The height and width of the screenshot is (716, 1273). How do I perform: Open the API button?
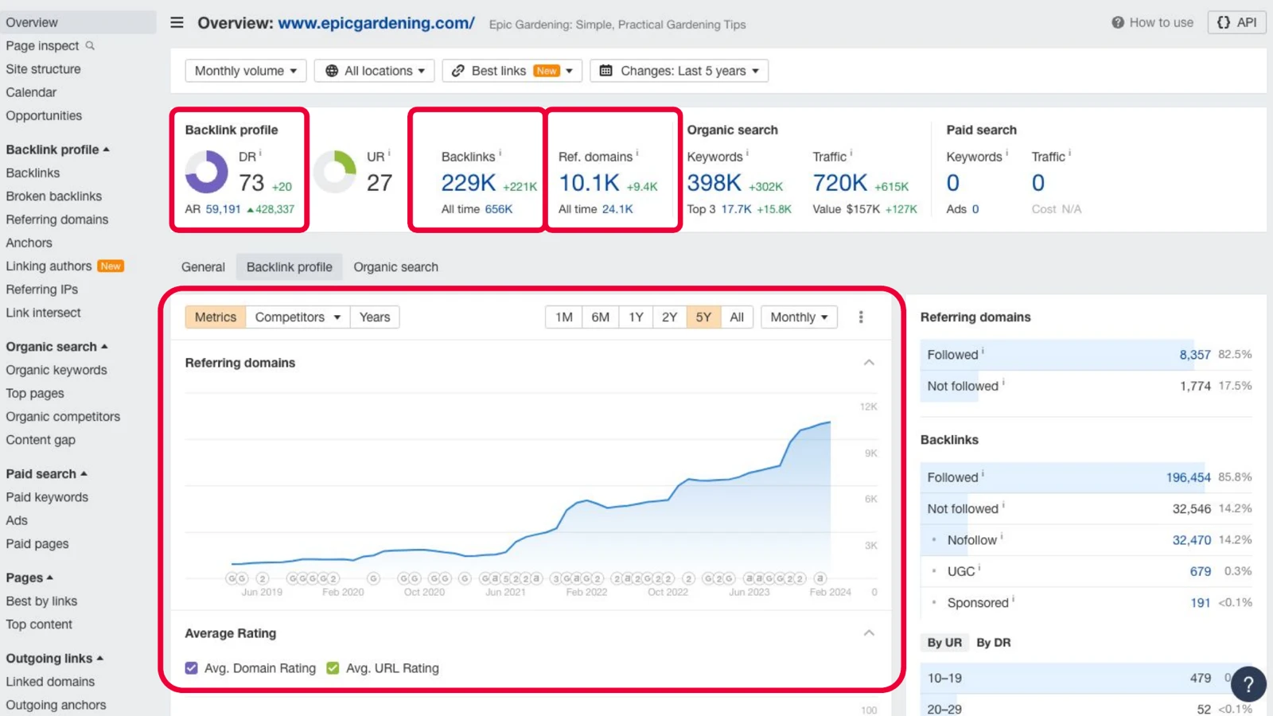click(x=1236, y=22)
